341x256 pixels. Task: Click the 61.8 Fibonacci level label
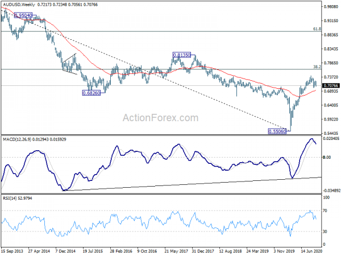(317, 29)
